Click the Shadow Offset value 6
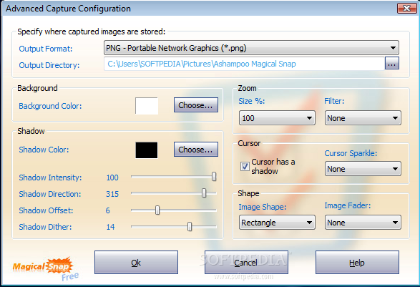Image resolution: width=420 pixels, height=287 pixels. click(107, 210)
